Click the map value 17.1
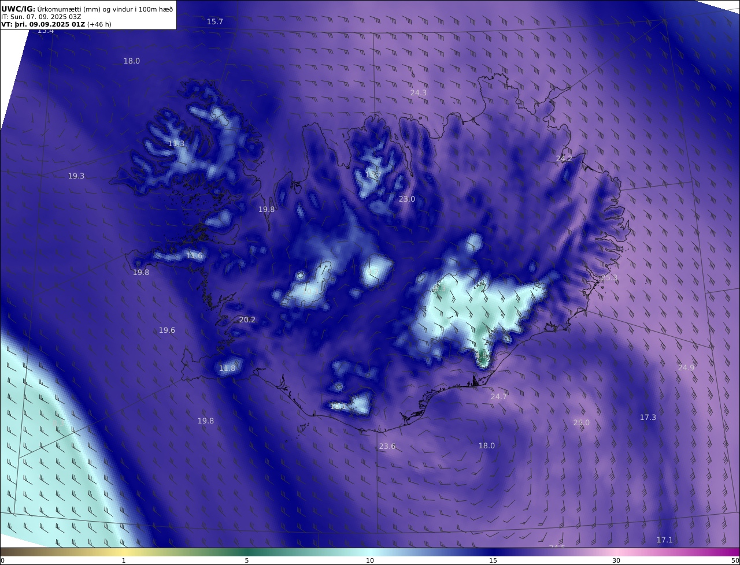Viewport: 740px width, 565px height. pos(665,540)
